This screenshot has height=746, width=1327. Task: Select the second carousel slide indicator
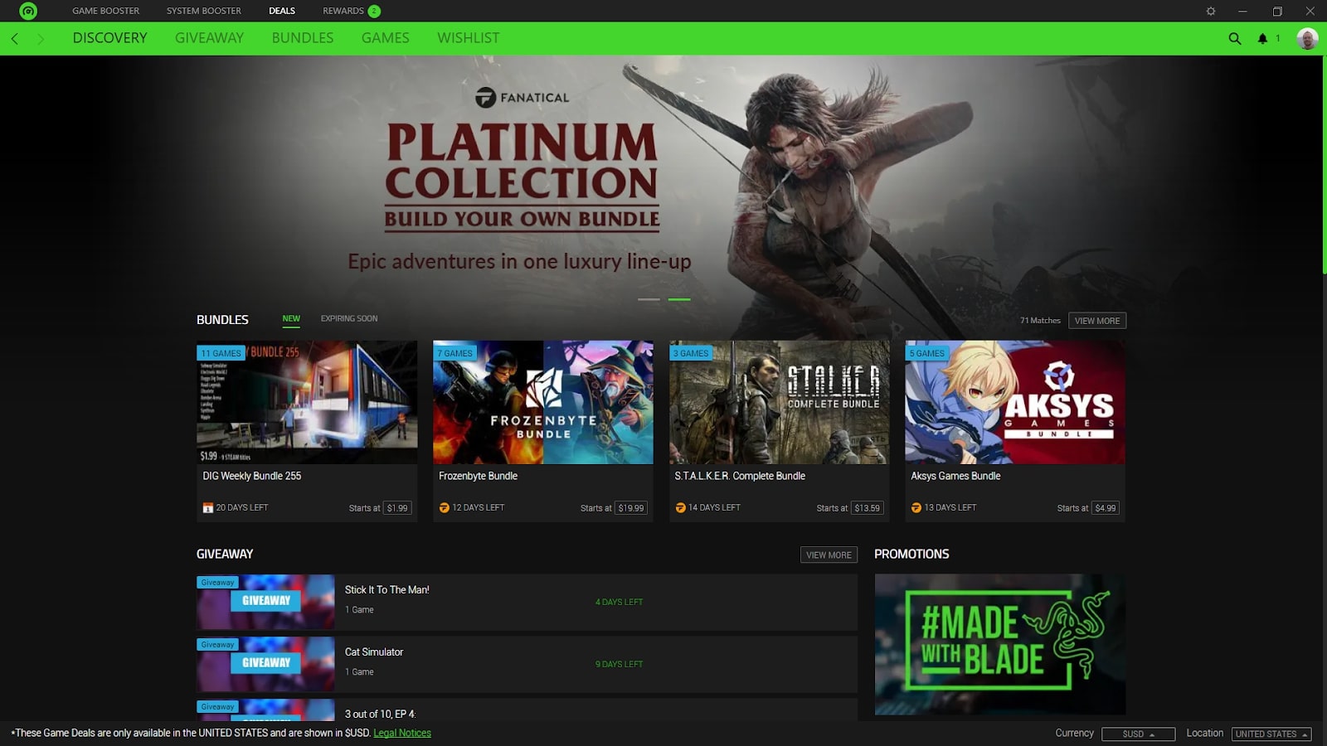tap(679, 299)
